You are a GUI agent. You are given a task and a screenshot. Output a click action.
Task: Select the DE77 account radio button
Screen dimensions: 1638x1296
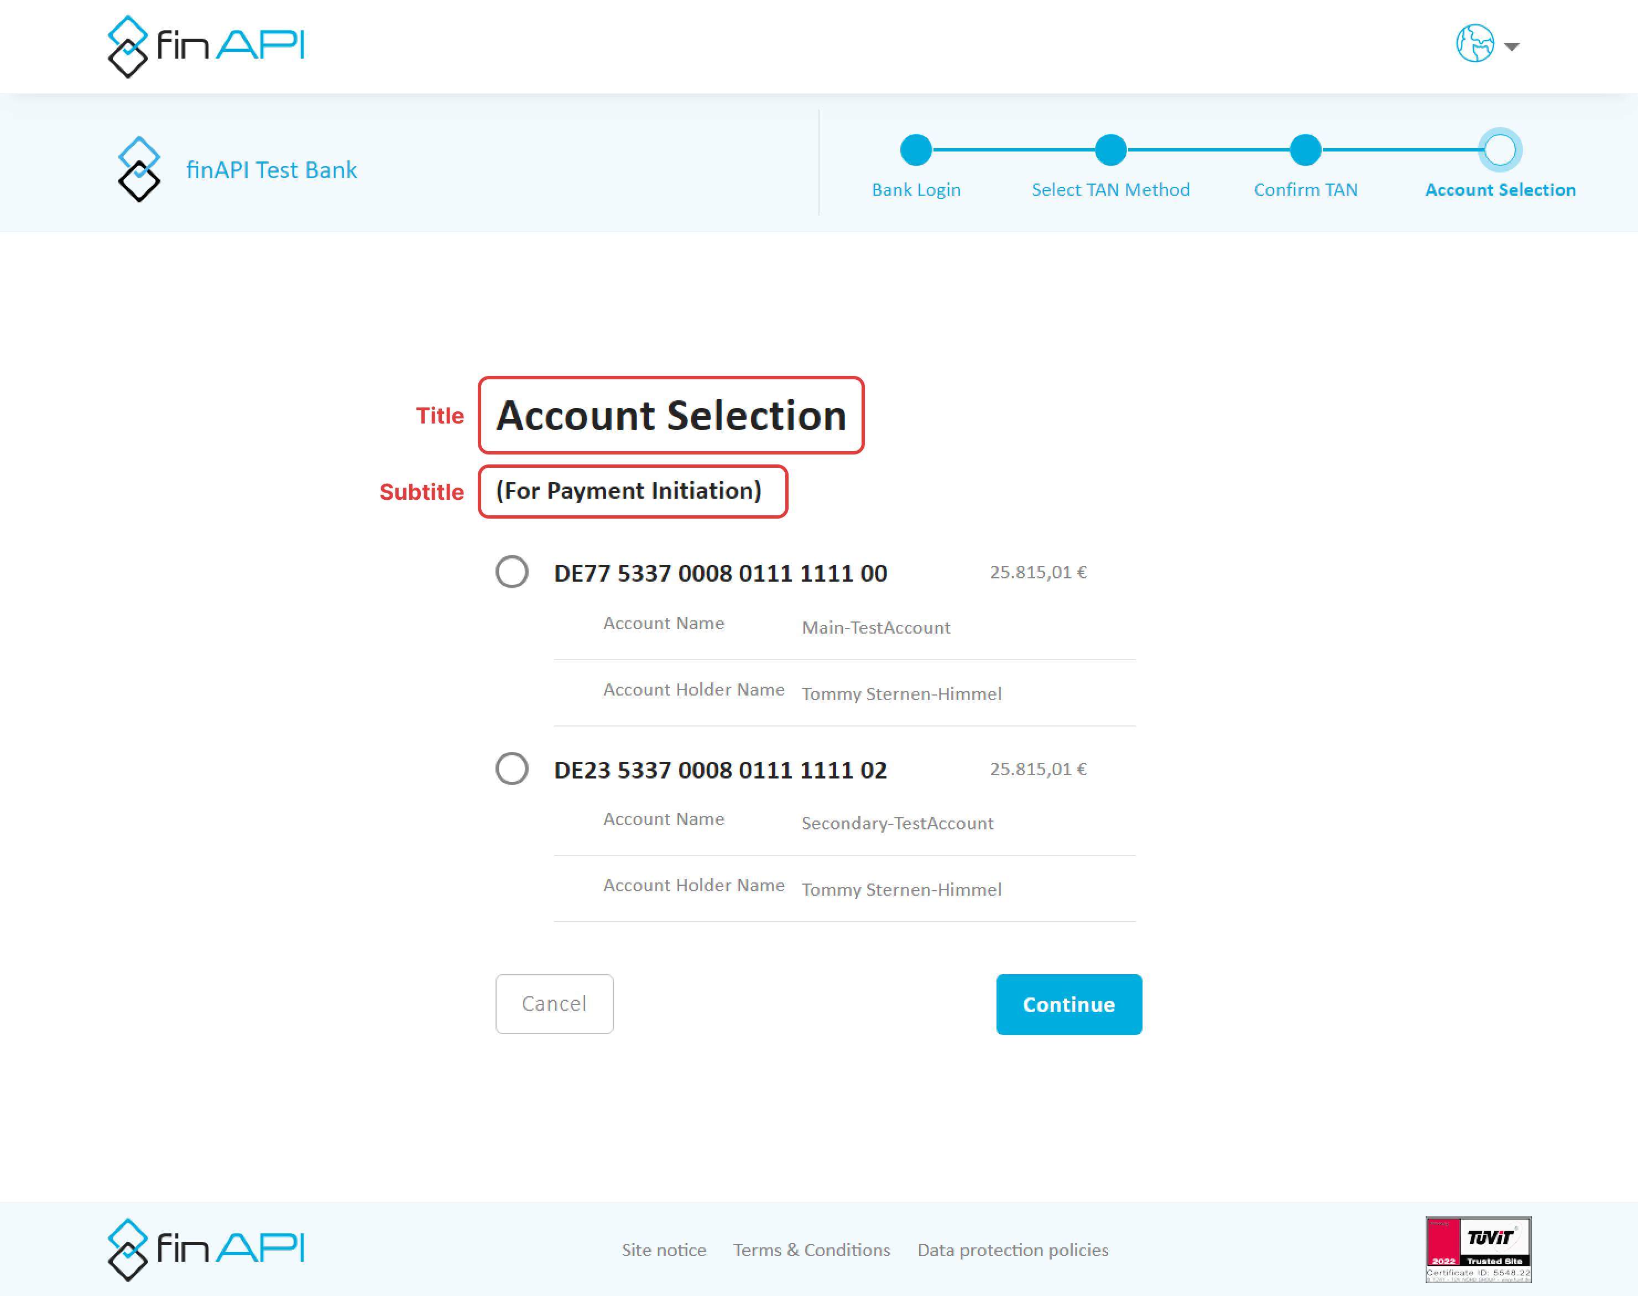[512, 571]
